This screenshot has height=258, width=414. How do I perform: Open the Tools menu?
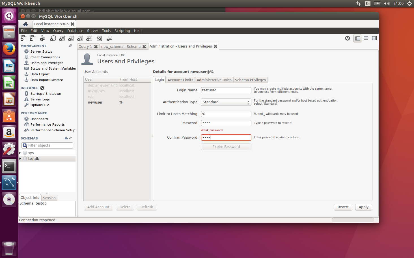click(106, 31)
